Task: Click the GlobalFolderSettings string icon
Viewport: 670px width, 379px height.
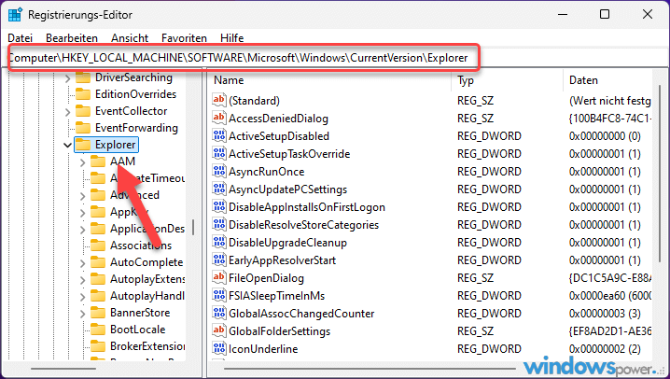Action: coord(218,330)
